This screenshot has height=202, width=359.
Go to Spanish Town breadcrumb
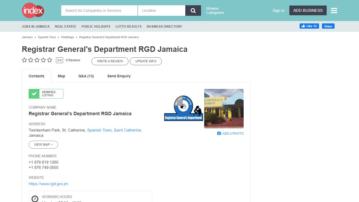47,37
